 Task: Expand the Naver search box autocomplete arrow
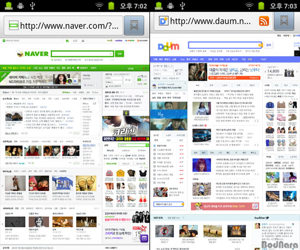(x=111, y=54)
